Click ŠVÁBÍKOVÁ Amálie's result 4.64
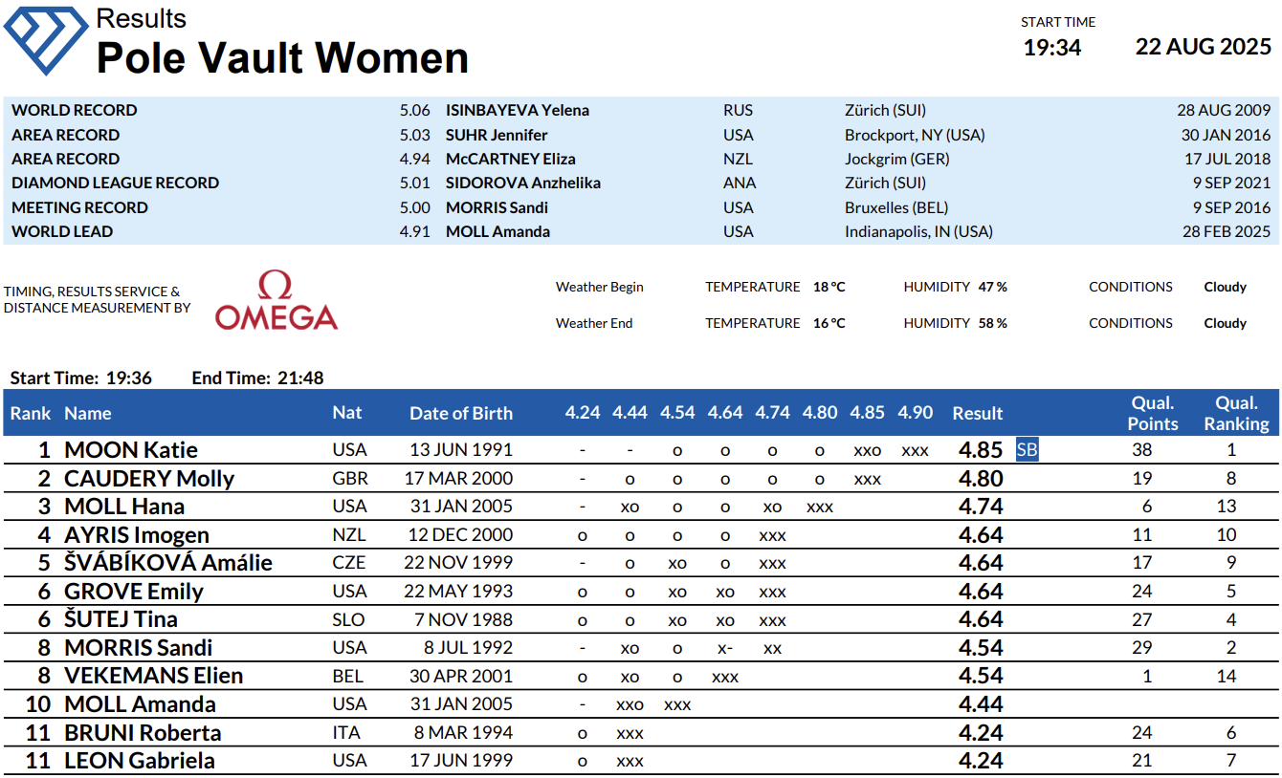The image size is (1282, 778). (x=981, y=563)
